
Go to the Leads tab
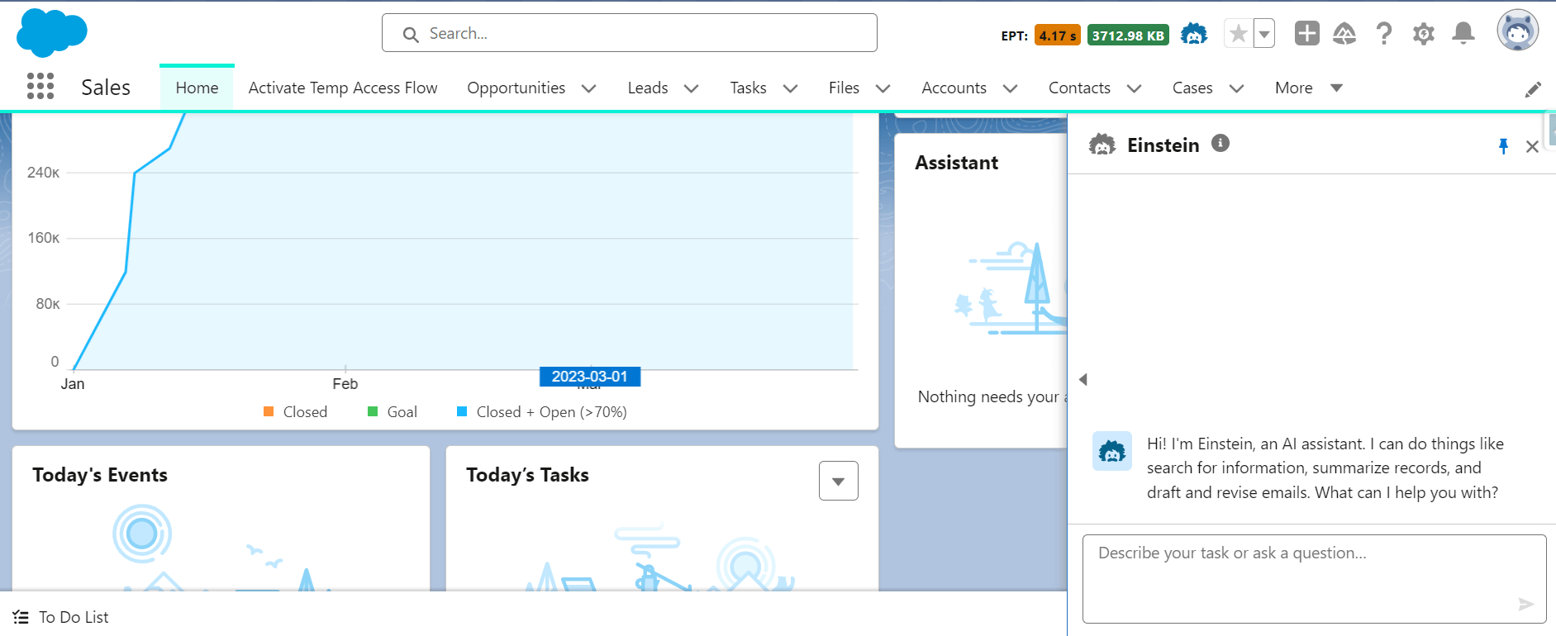point(648,88)
